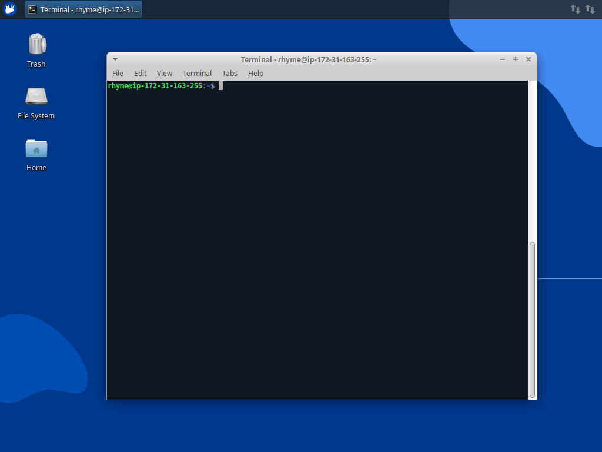Open the Home folder desktop icon
This screenshot has height=452, width=602.
pyautogui.click(x=36, y=148)
